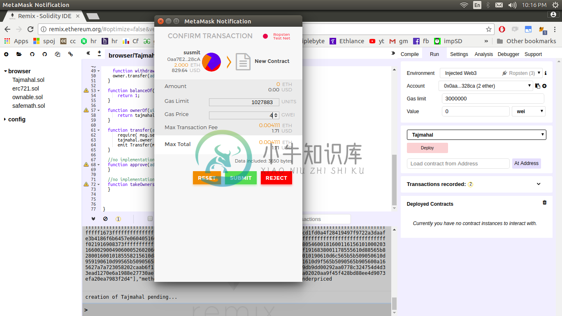Click the font size plus-minus icon
The height and width of the screenshot is (316, 562).
[99, 53]
